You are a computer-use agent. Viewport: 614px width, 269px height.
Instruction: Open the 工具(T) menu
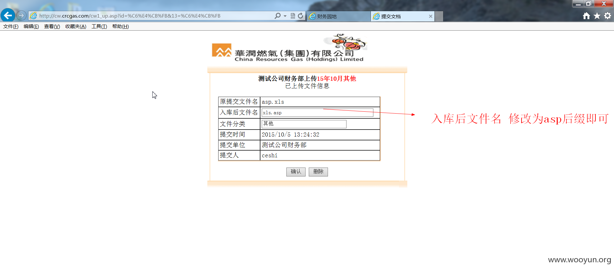99,26
